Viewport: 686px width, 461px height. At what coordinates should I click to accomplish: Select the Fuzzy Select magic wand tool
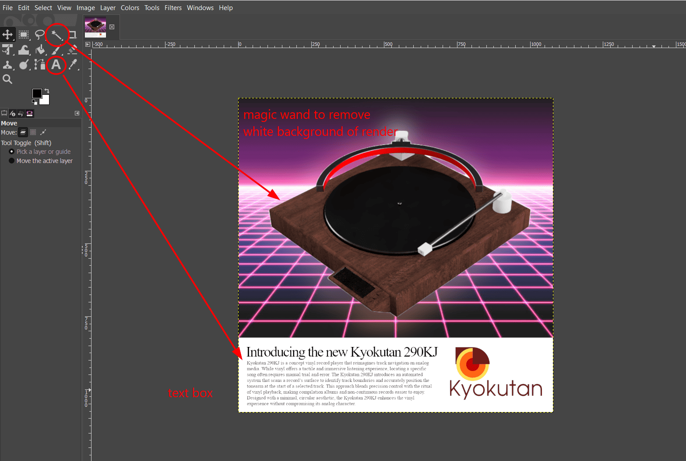point(57,35)
